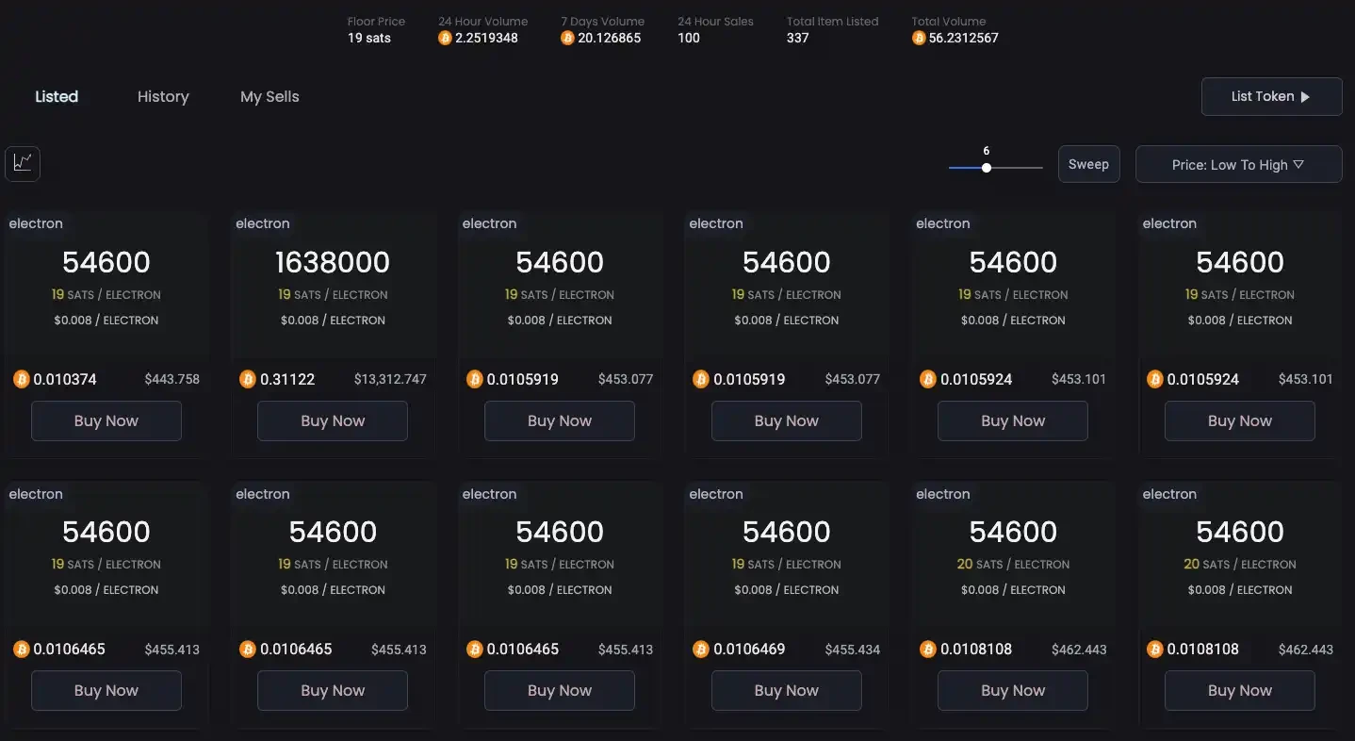This screenshot has height=741, width=1355.
Task: Open the My Sells tab
Action: pyautogui.click(x=269, y=96)
